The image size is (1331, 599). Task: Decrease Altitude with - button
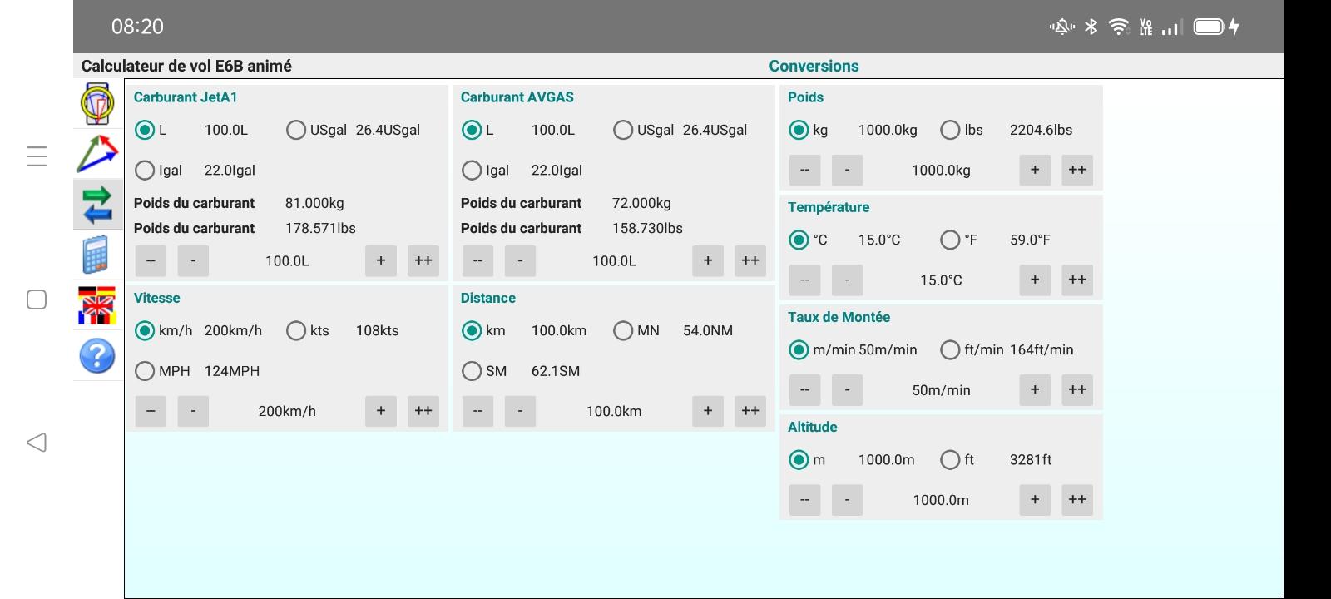[x=847, y=499]
